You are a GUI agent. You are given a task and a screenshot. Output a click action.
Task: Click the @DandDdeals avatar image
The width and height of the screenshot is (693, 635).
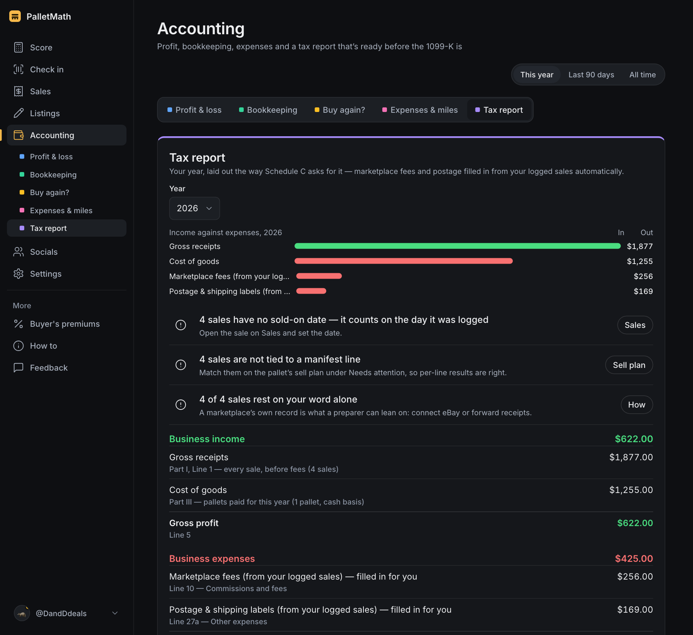[22, 613]
